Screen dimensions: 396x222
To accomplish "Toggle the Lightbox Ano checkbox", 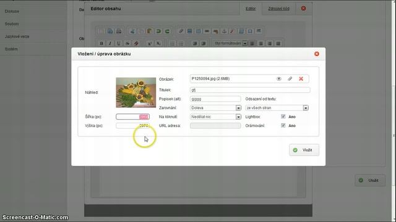I will click(283, 117).
